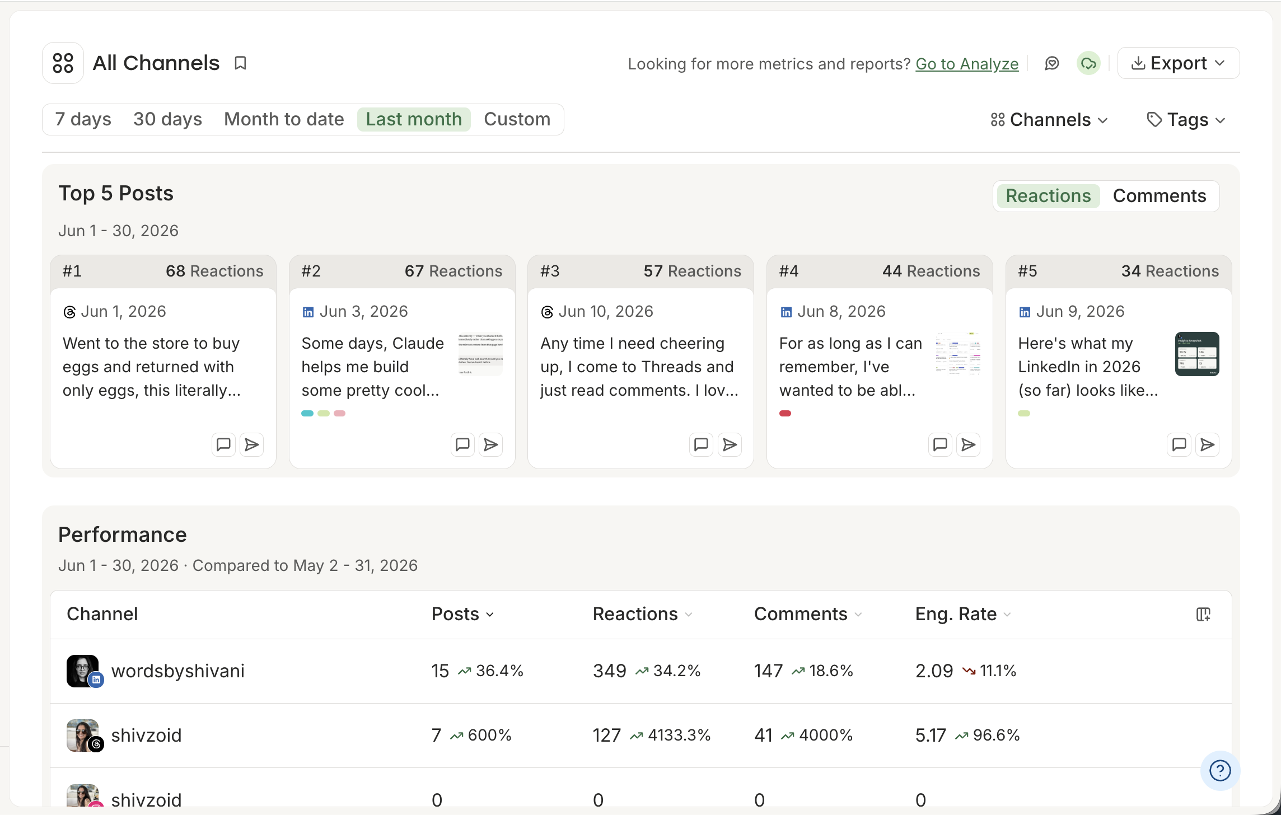Select the 7 days range tab
The height and width of the screenshot is (815, 1281).
click(83, 119)
